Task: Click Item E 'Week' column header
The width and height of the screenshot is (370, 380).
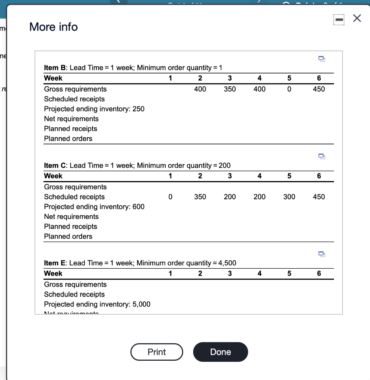Action: point(53,273)
